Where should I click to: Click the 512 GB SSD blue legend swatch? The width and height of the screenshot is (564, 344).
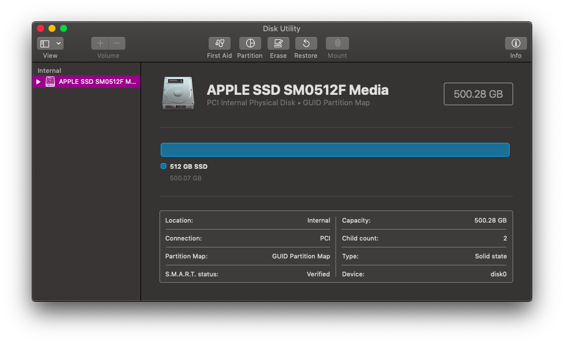164,167
